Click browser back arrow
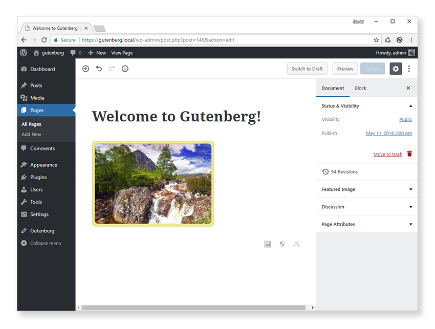 point(24,40)
